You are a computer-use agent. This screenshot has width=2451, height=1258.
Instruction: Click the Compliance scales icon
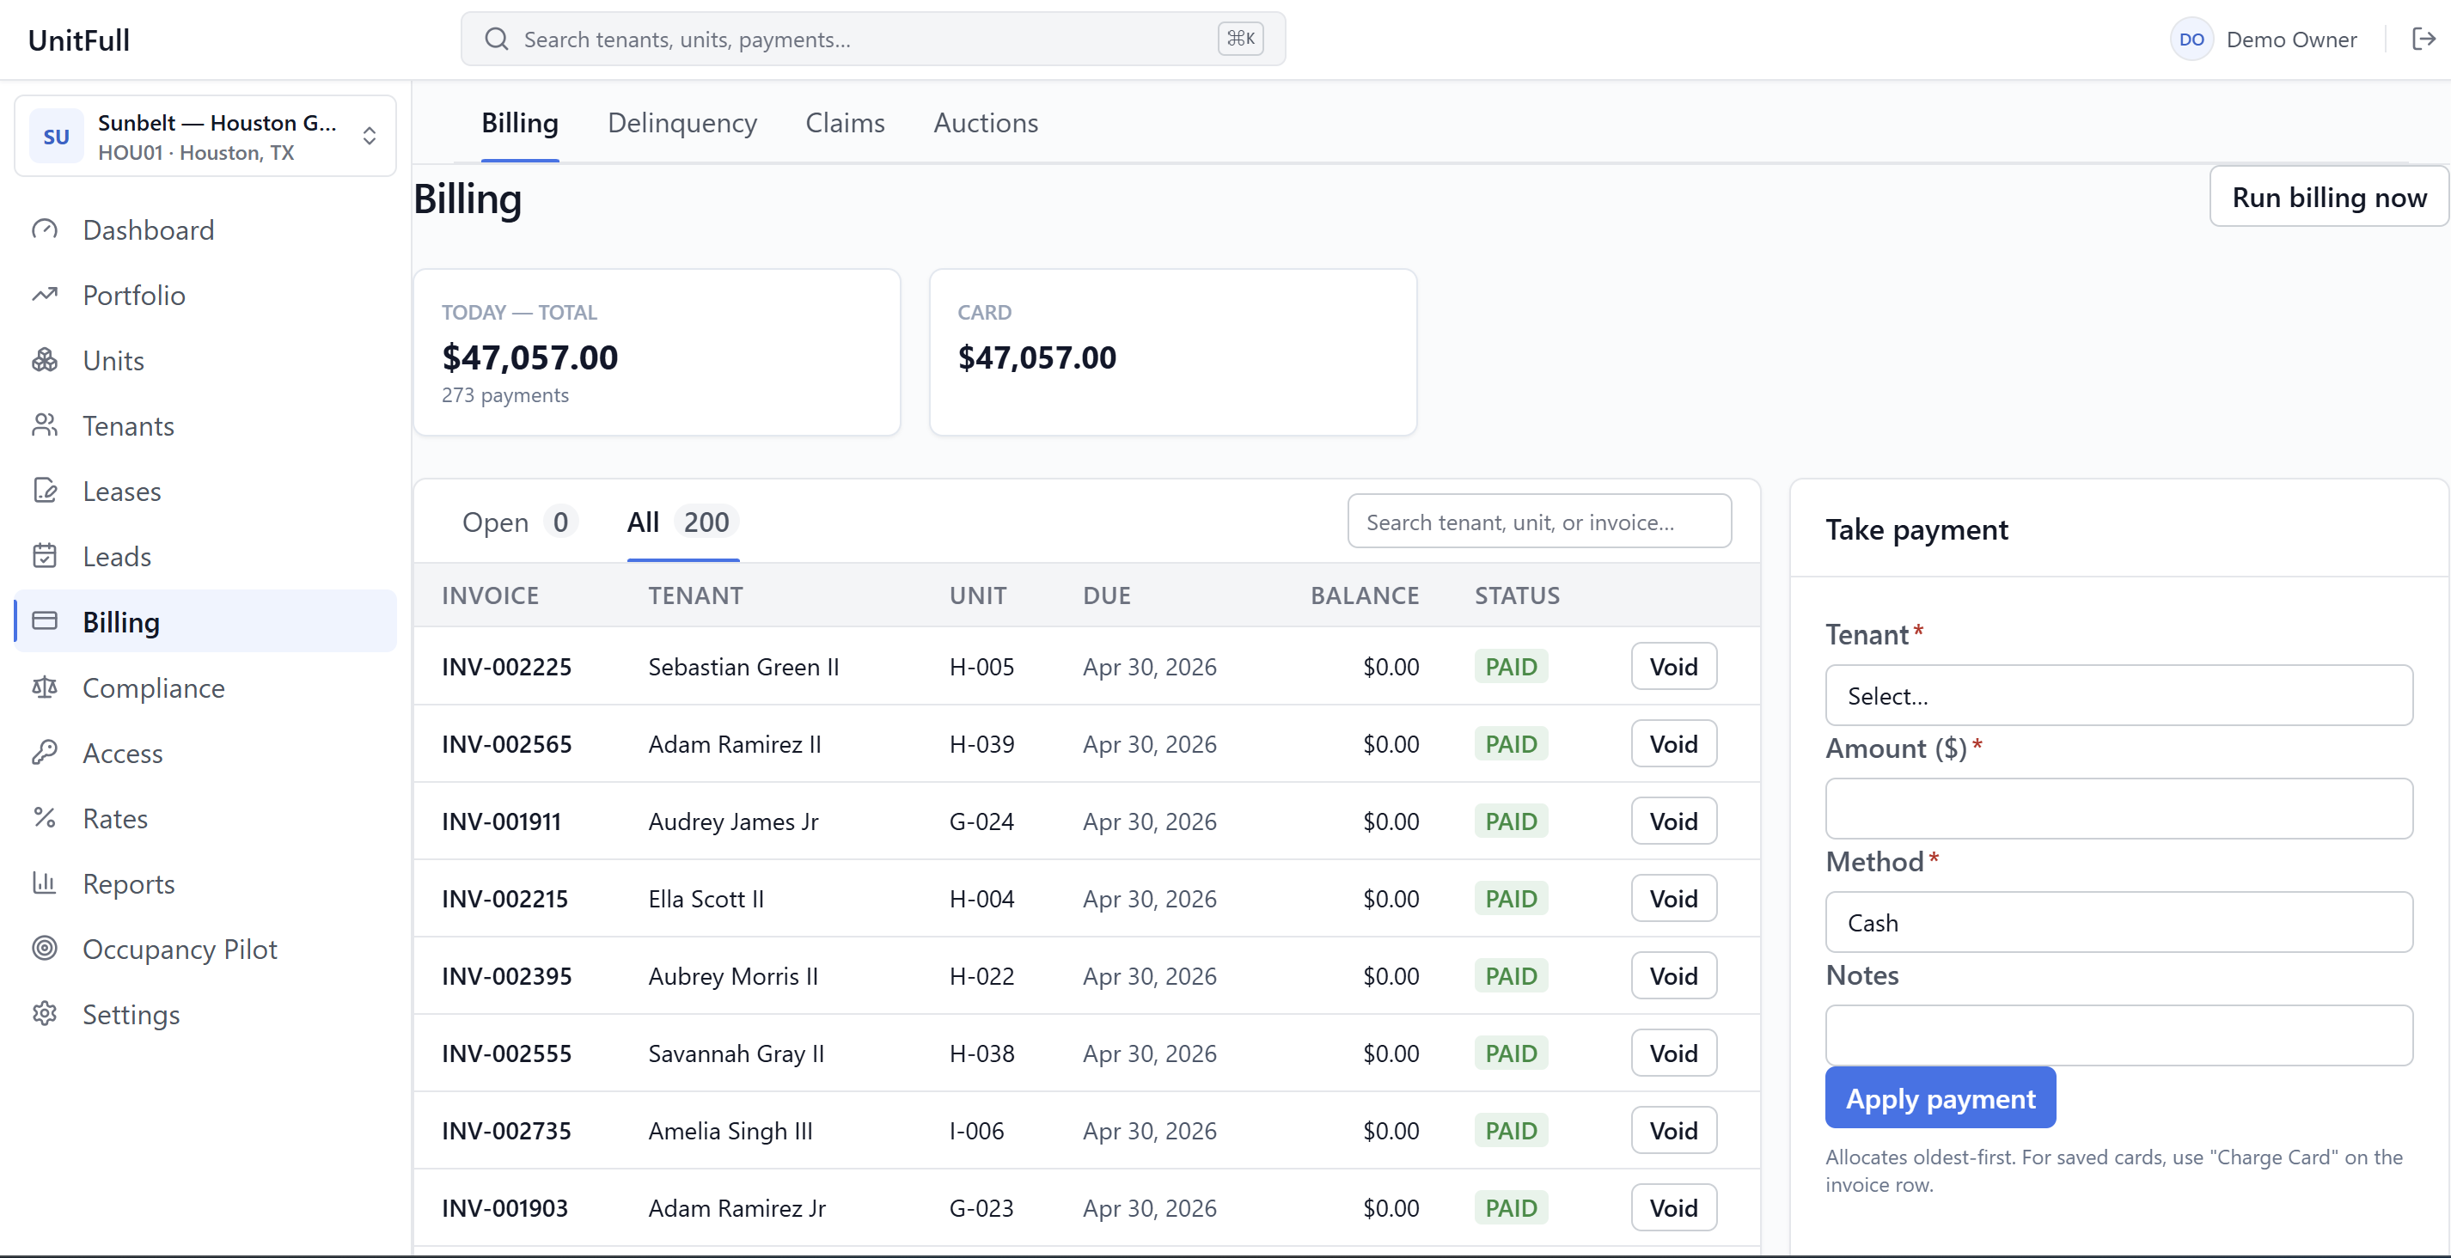point(45,687)
